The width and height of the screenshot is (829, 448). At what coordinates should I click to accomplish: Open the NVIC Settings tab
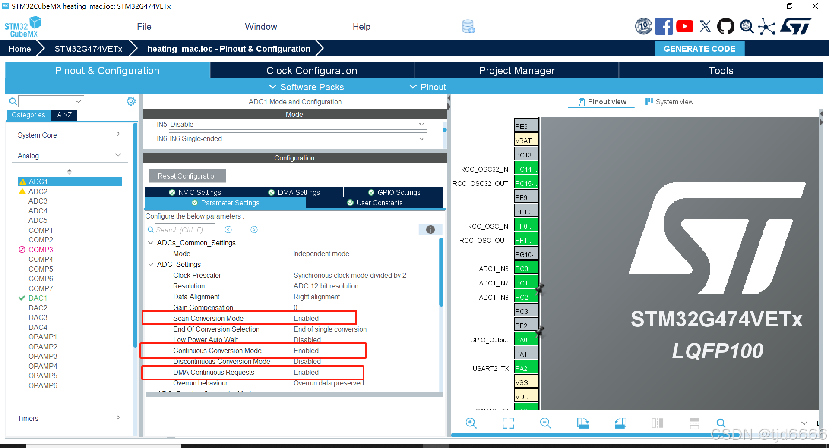pyautogui.click(x=195, y=192)
